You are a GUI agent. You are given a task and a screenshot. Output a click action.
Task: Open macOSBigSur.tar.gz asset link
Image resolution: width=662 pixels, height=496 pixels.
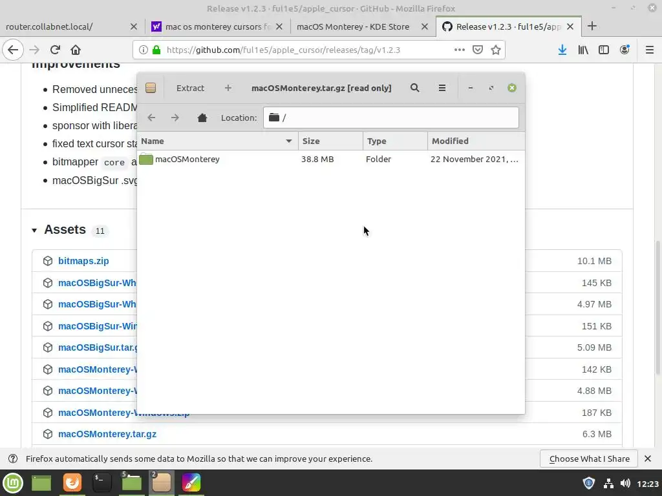[x=98, y=347]
